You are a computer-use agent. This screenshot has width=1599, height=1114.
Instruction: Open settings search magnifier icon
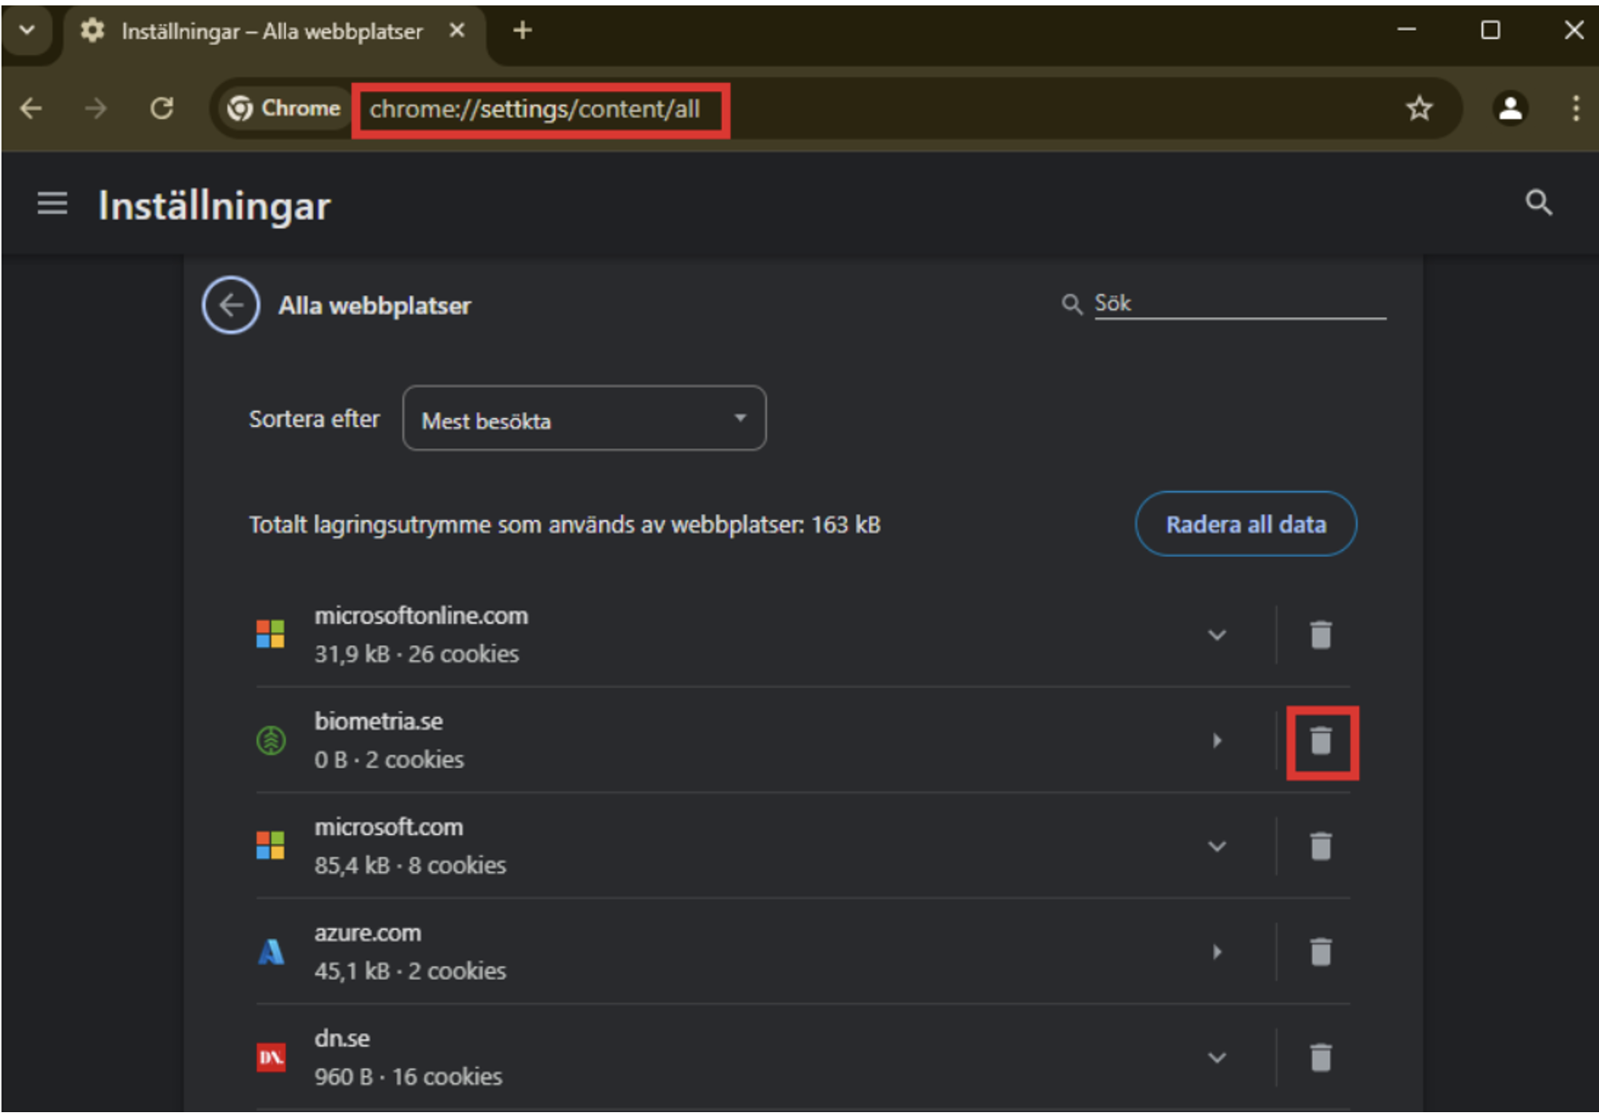(x=1539, y=203)
